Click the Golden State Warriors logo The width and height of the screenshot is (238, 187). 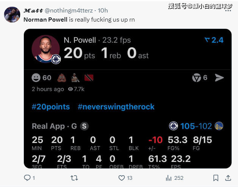pyautogui.click(x=219, y=126)
